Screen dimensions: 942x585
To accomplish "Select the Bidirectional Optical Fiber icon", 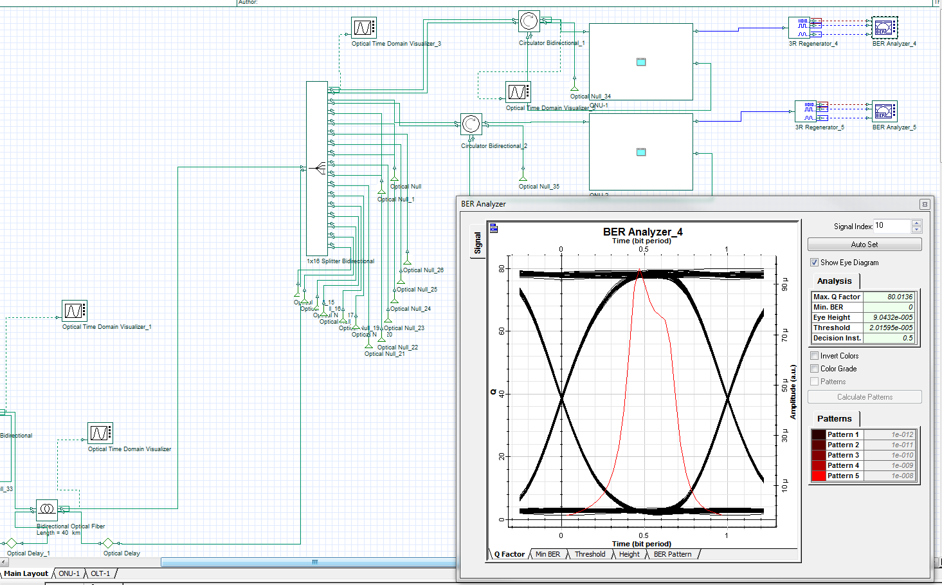I will 47,510.
